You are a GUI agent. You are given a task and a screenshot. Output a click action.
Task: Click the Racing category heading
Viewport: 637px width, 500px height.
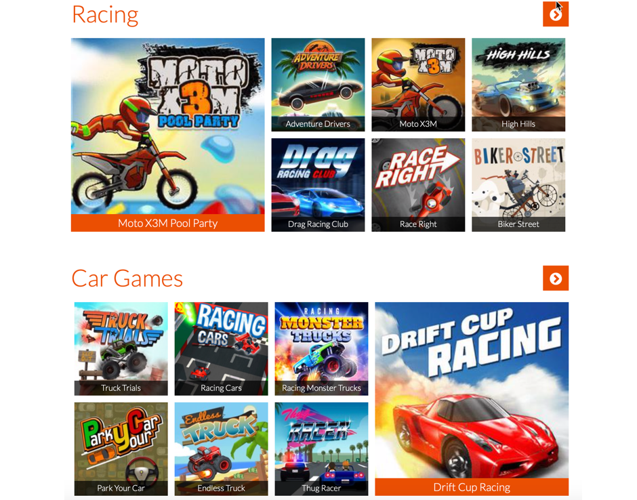coord(105,15)
